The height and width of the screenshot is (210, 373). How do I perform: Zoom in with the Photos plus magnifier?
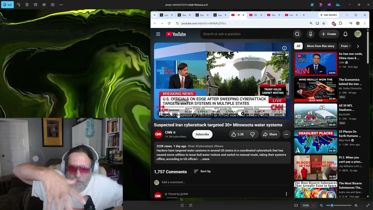pyautogui.click(x=356, y=205)
